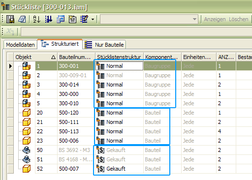The image size is (252, 180).
Task: Click part number 500-006
Action: point(69,141)
